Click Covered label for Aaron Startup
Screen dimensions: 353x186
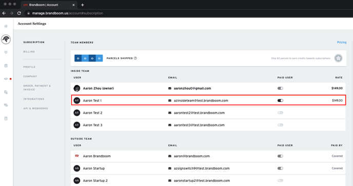coord(337,168)
